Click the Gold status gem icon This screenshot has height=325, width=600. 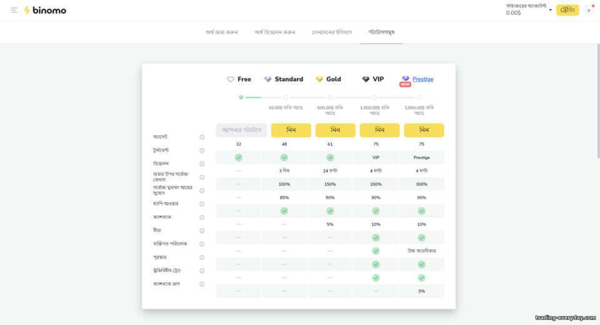coord(319,79)
